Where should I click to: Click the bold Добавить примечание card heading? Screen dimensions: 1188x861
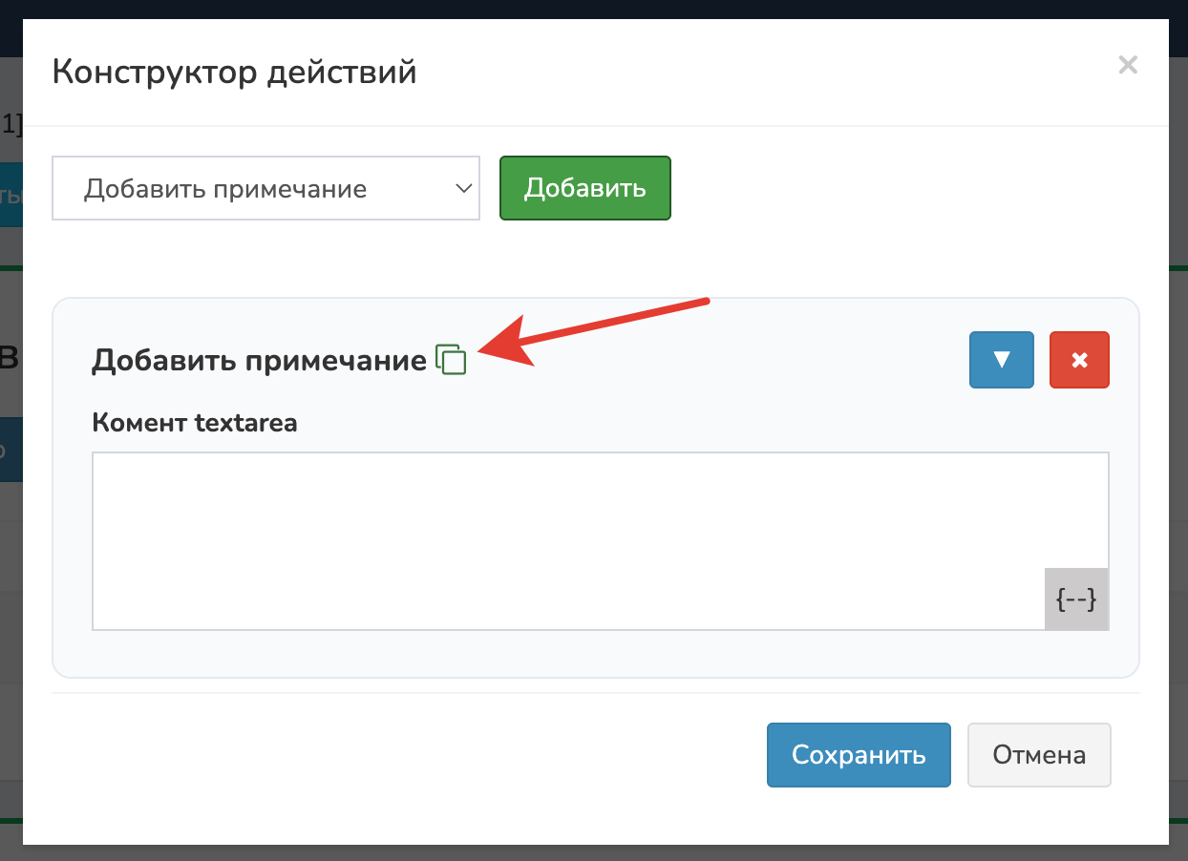click(x=259, y=361)
